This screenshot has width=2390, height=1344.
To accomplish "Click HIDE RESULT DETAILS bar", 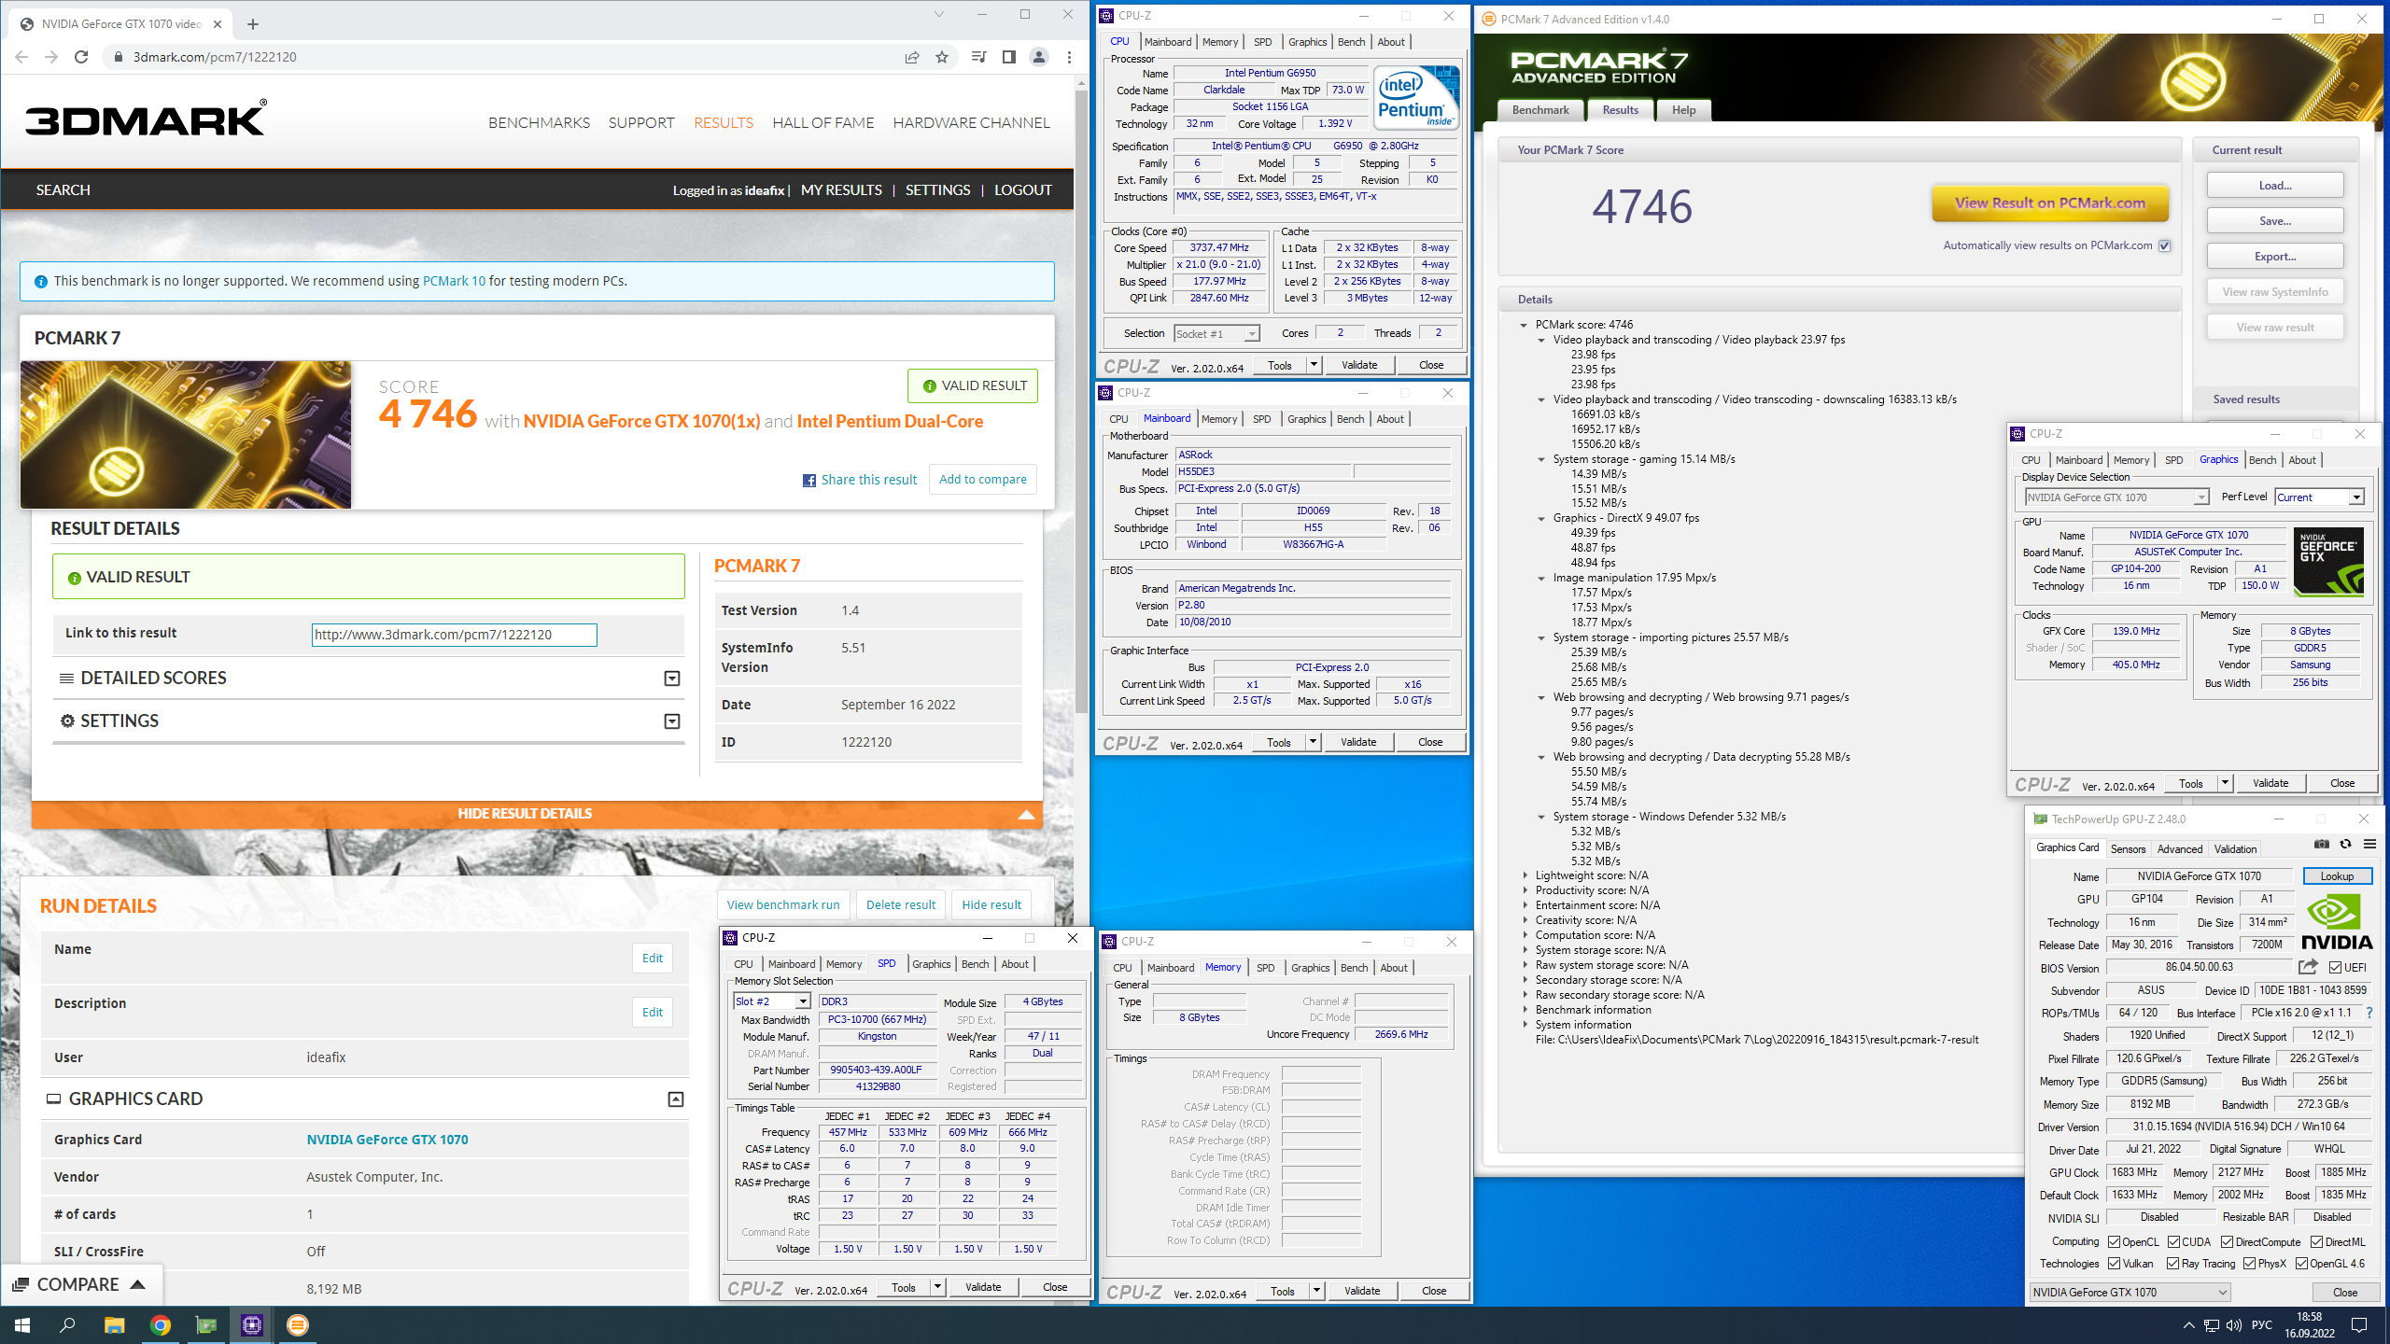I will (x=537, y=814).
